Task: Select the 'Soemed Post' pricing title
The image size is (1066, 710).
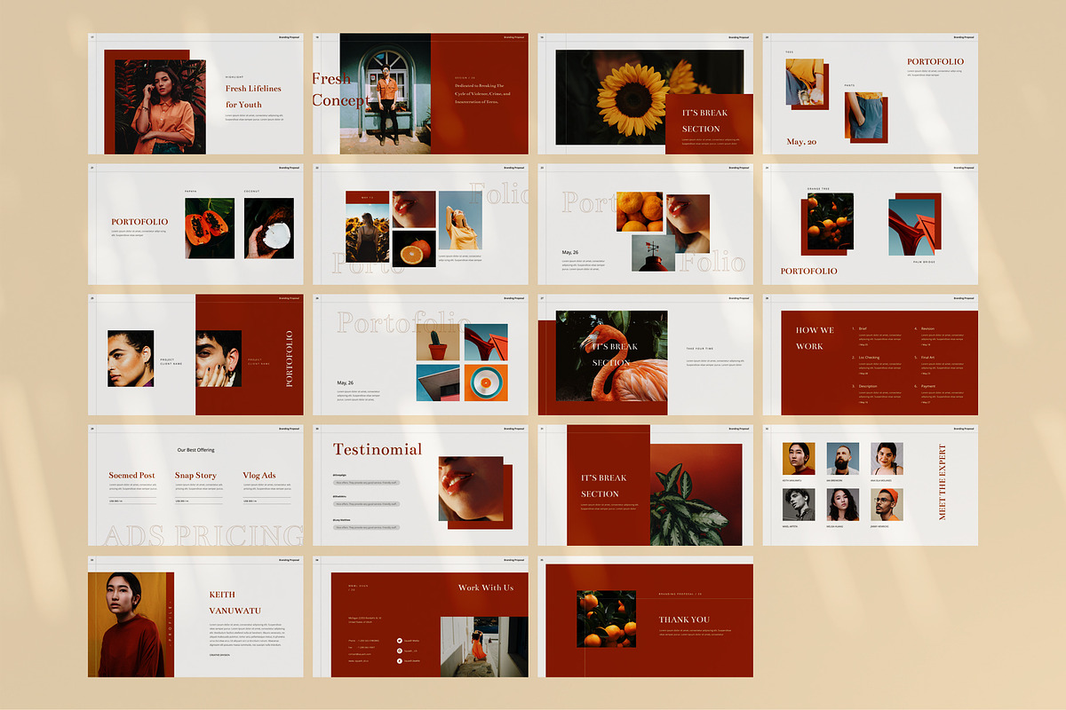Action: click(x=131, y=476)
